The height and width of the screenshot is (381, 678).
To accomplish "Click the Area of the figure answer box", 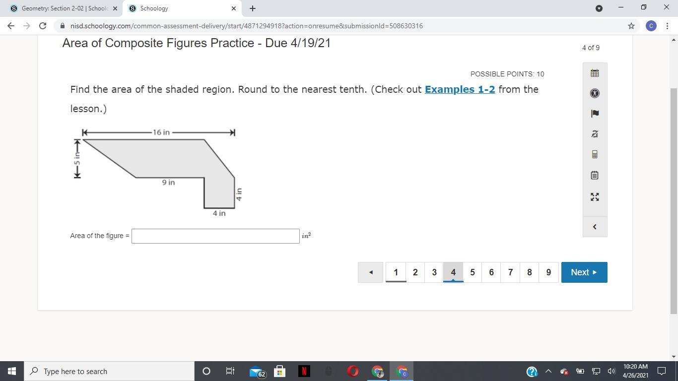I will tap(215, 236).
